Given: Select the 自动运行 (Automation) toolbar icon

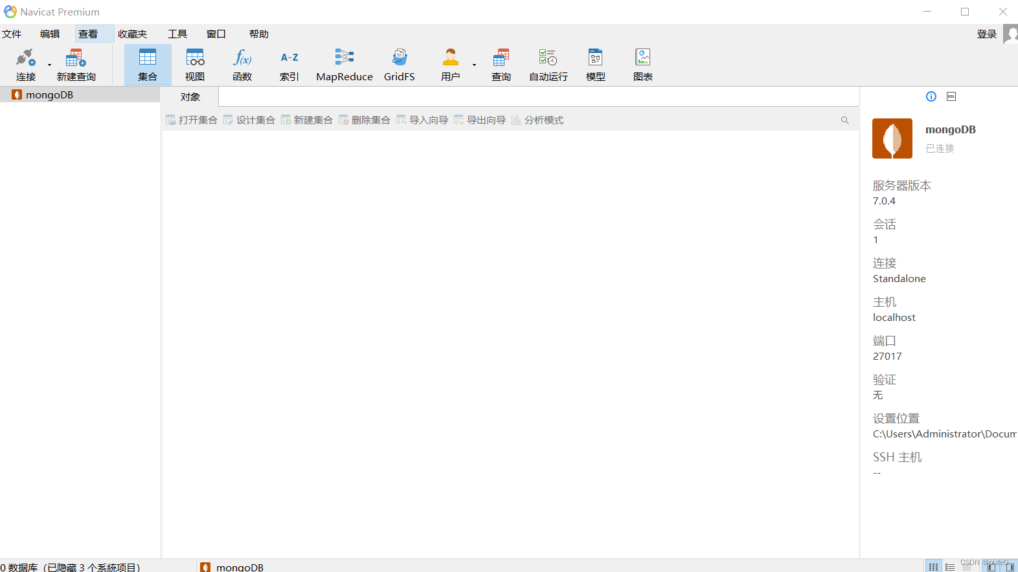Looking at the screenshot, I should coord(549,65).
